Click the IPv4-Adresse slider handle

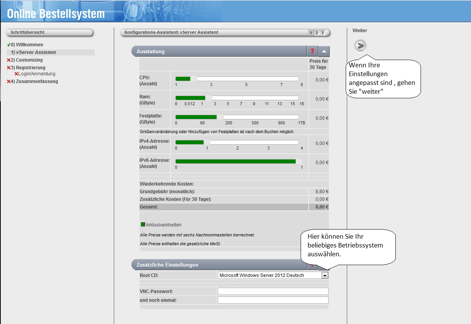tap(207, 142)
